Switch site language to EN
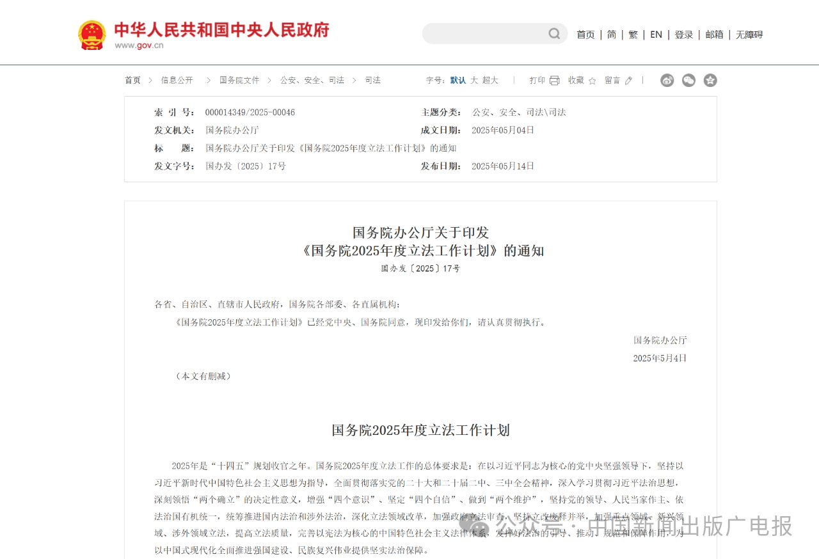 [x=656, y=35]
